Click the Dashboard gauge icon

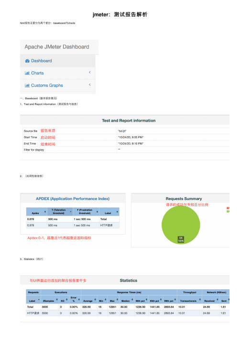point(27,61)
